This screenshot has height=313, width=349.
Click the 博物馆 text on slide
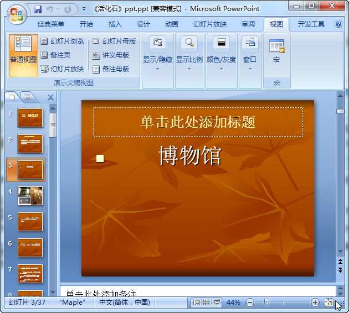click(190, 156)
